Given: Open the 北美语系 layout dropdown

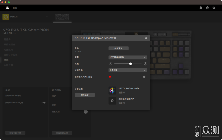Looking at the screenshot, I should click(x=128, y=70).
